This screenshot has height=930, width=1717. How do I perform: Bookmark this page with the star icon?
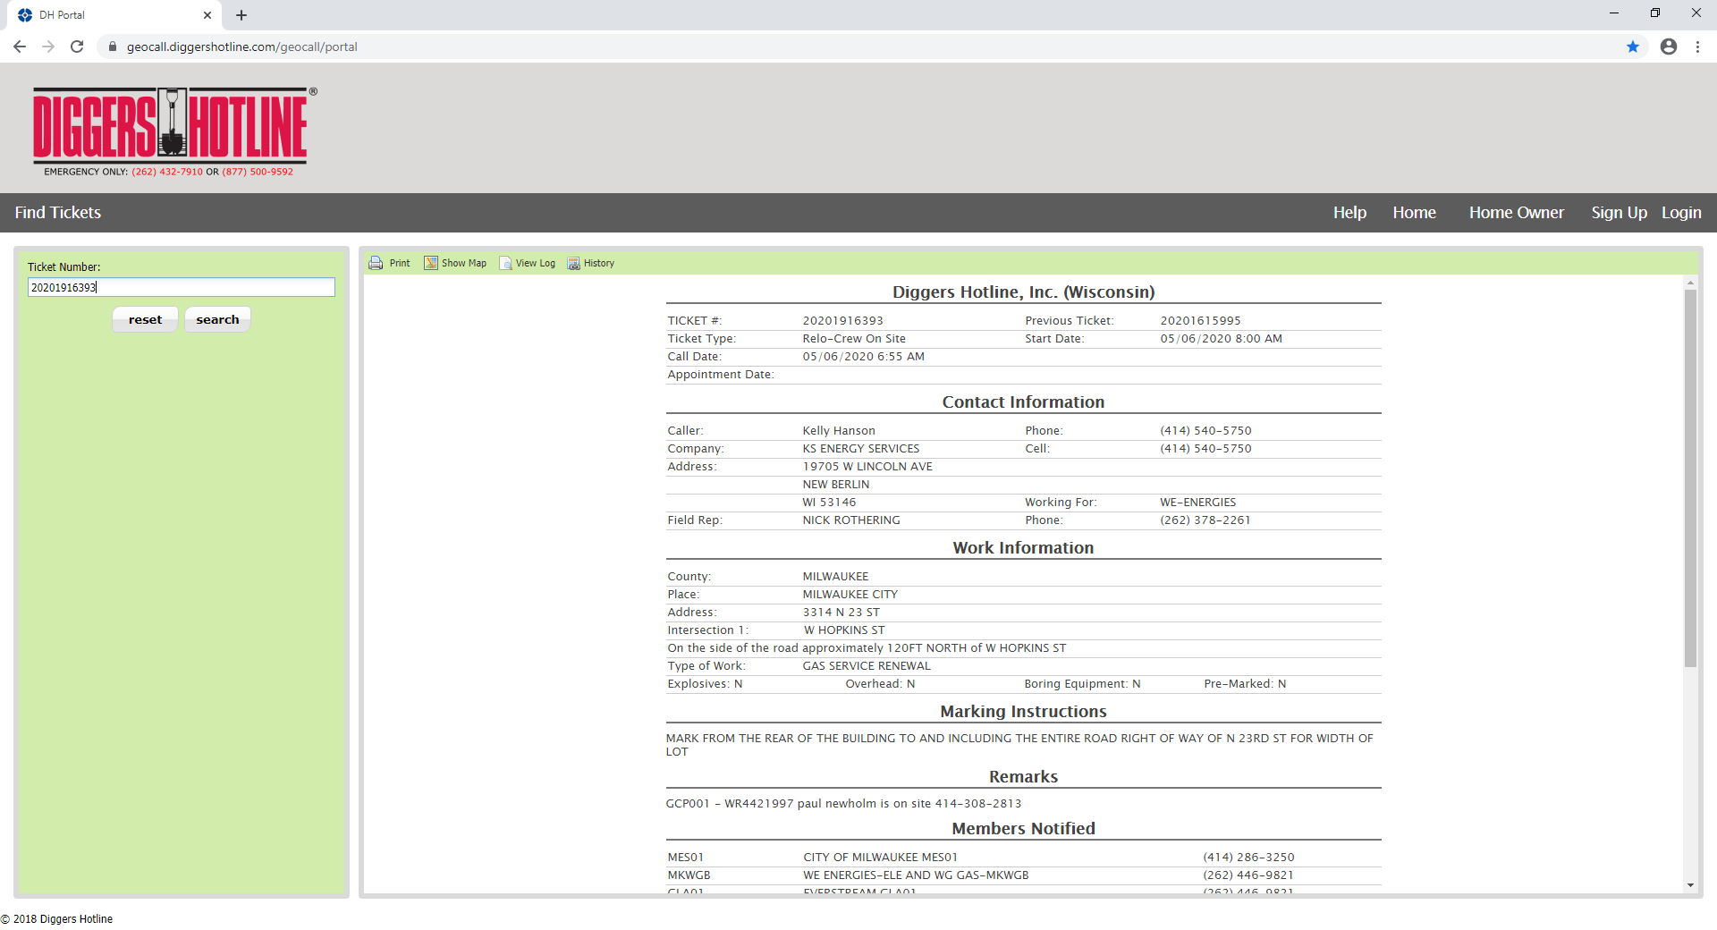pyautogui.click(x=1633, y=46)
